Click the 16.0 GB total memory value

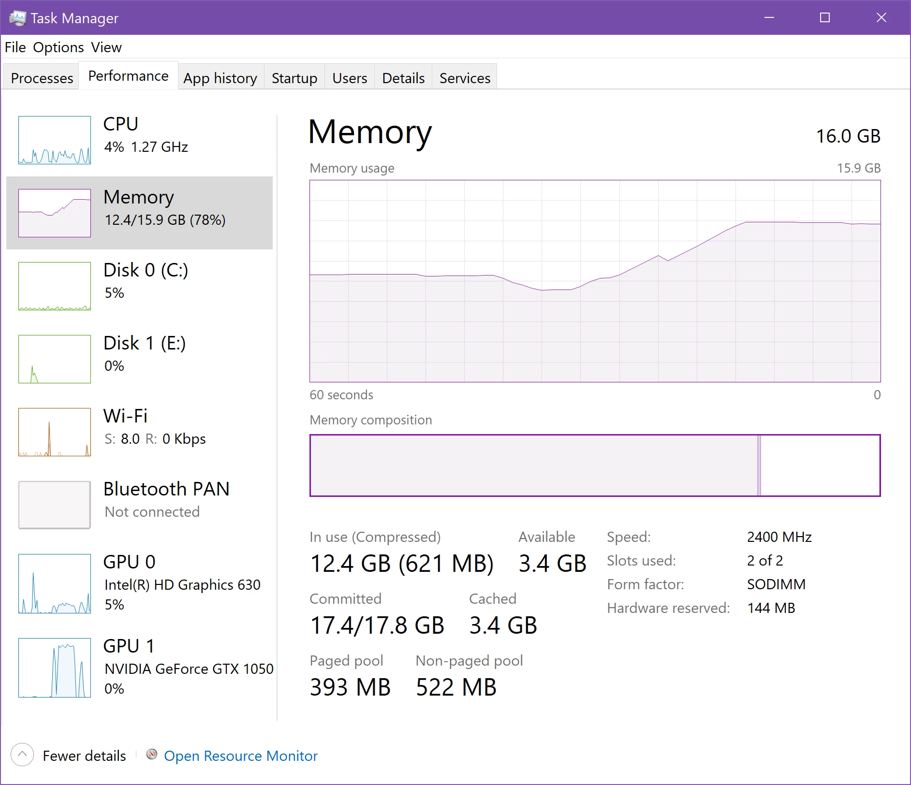(x=848, y=136)
